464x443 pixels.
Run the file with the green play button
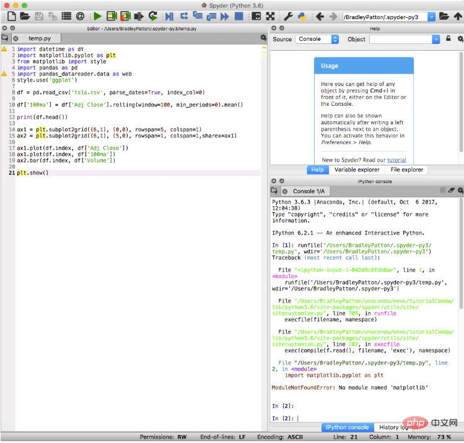[x=97, y=16]
